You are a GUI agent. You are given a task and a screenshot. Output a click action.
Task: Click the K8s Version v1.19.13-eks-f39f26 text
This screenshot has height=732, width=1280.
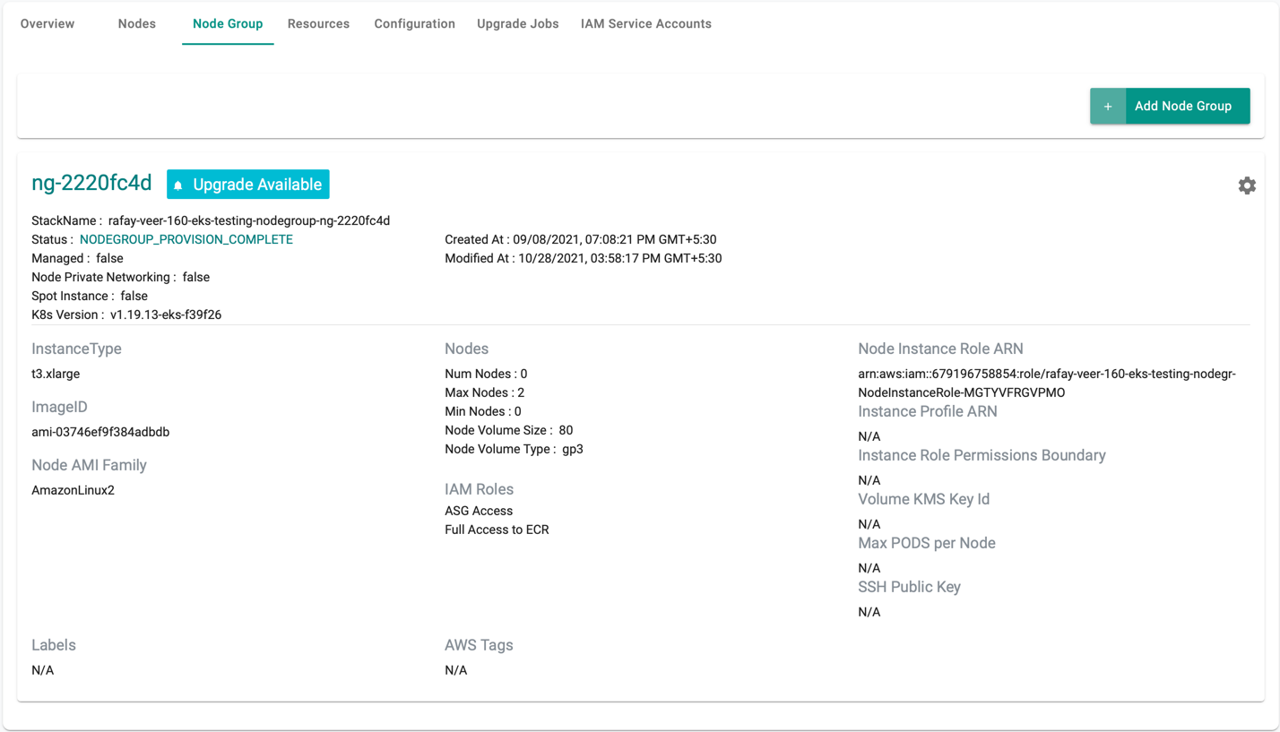pyautogui.click(x=126, y=315)
